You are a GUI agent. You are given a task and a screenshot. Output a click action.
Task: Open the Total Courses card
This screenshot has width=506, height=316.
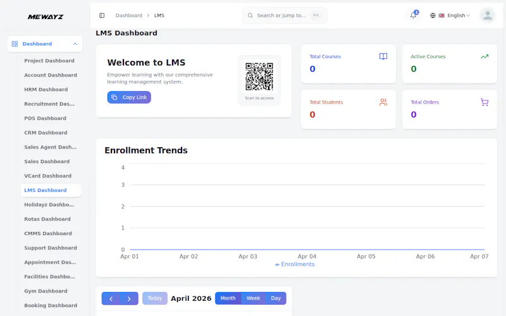pyautogui.click(x=349, y=64)
